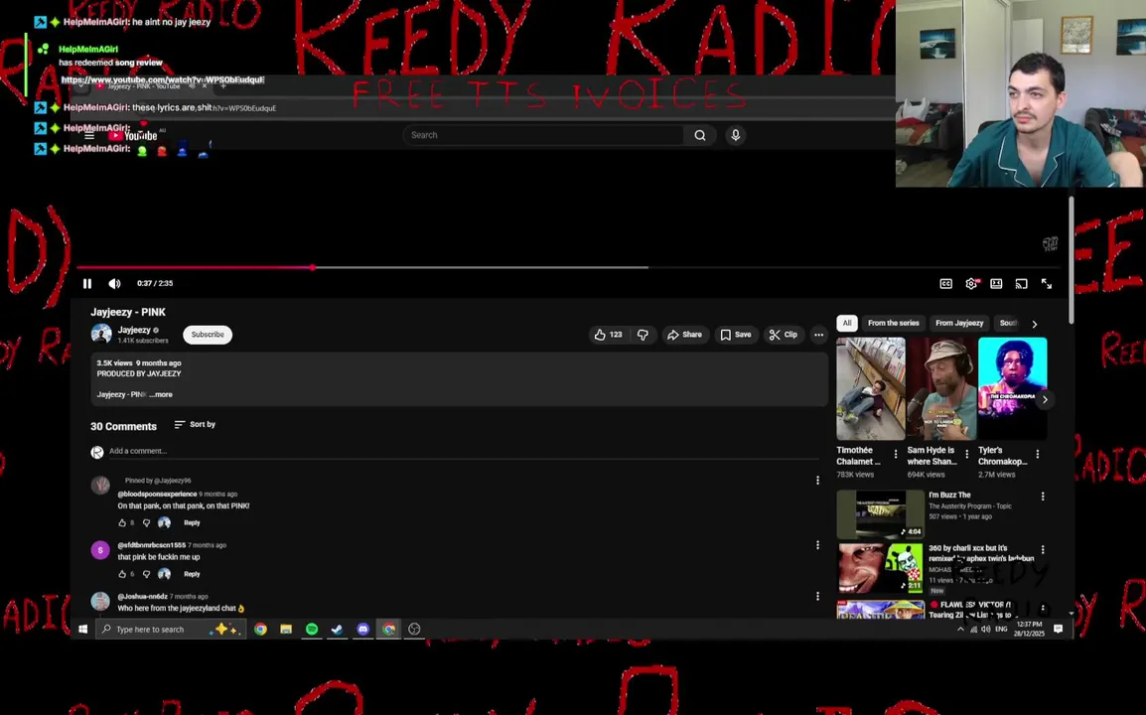1146x715 pixels.
Task: Go to YouTube home via logo
Action: point(132,135)
